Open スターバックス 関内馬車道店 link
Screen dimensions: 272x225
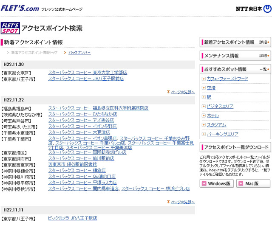point(83,188)
